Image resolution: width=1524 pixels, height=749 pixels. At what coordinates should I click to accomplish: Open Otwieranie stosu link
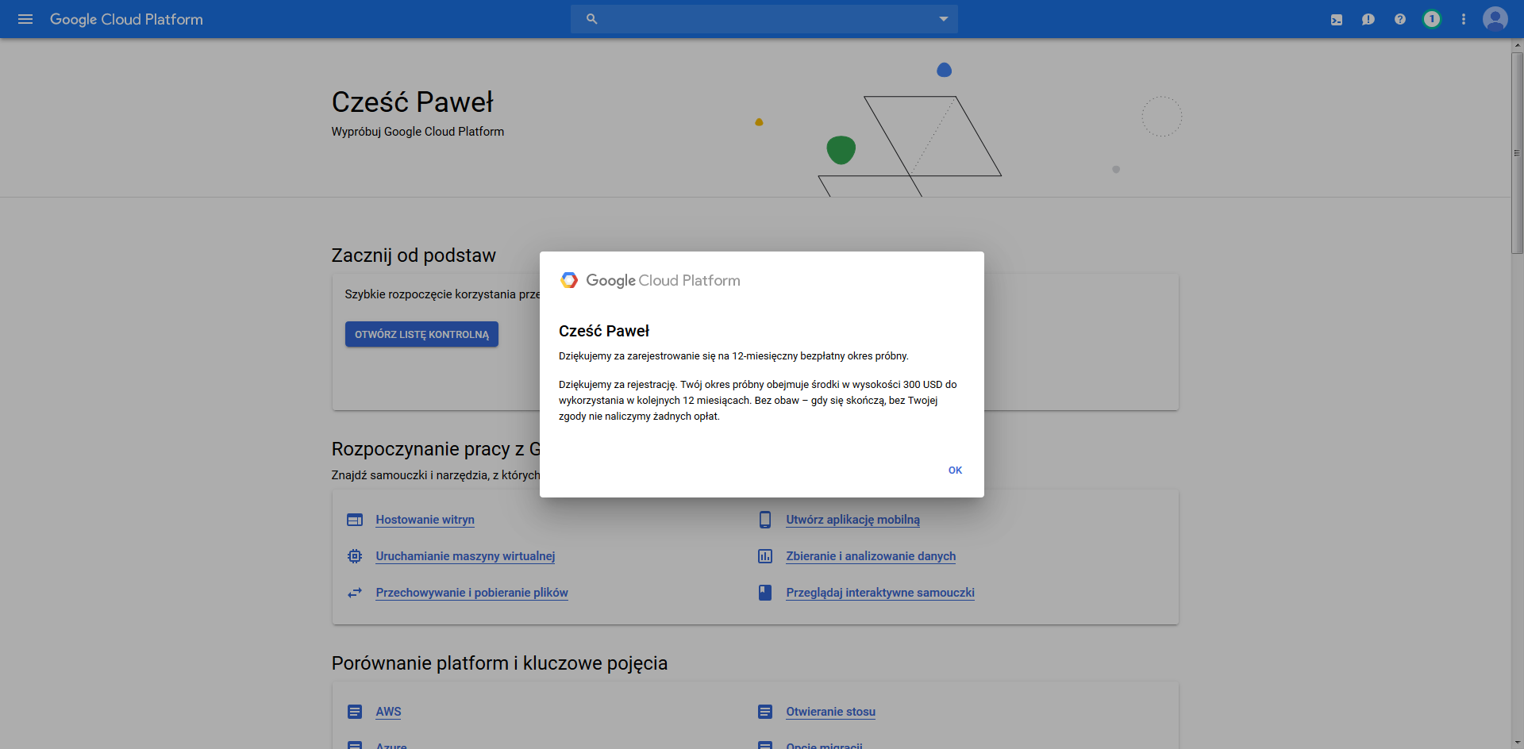[x=830, y=712]
